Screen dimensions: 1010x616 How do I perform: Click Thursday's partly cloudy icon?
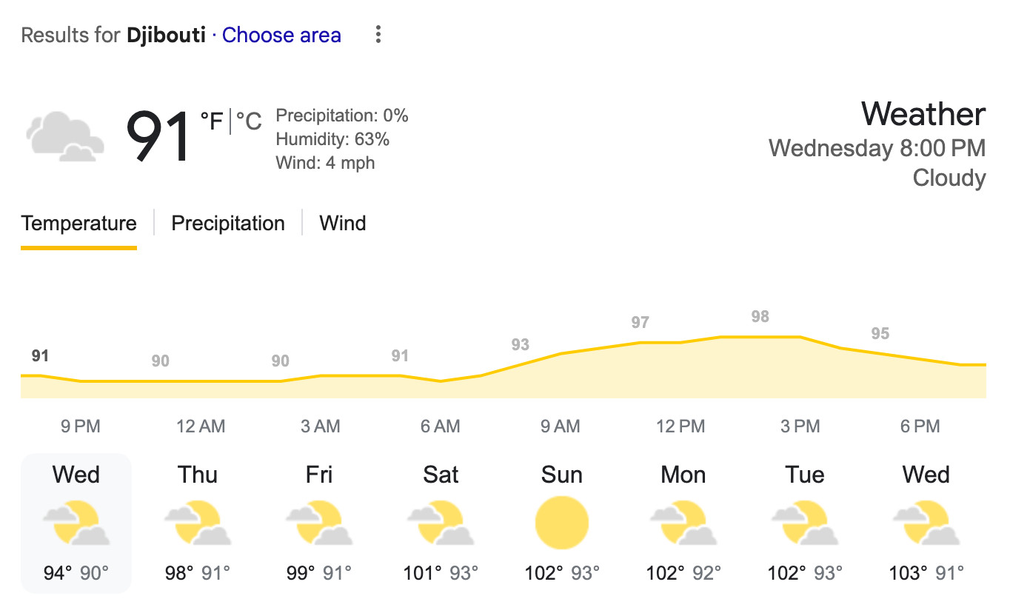pos(198,523)
